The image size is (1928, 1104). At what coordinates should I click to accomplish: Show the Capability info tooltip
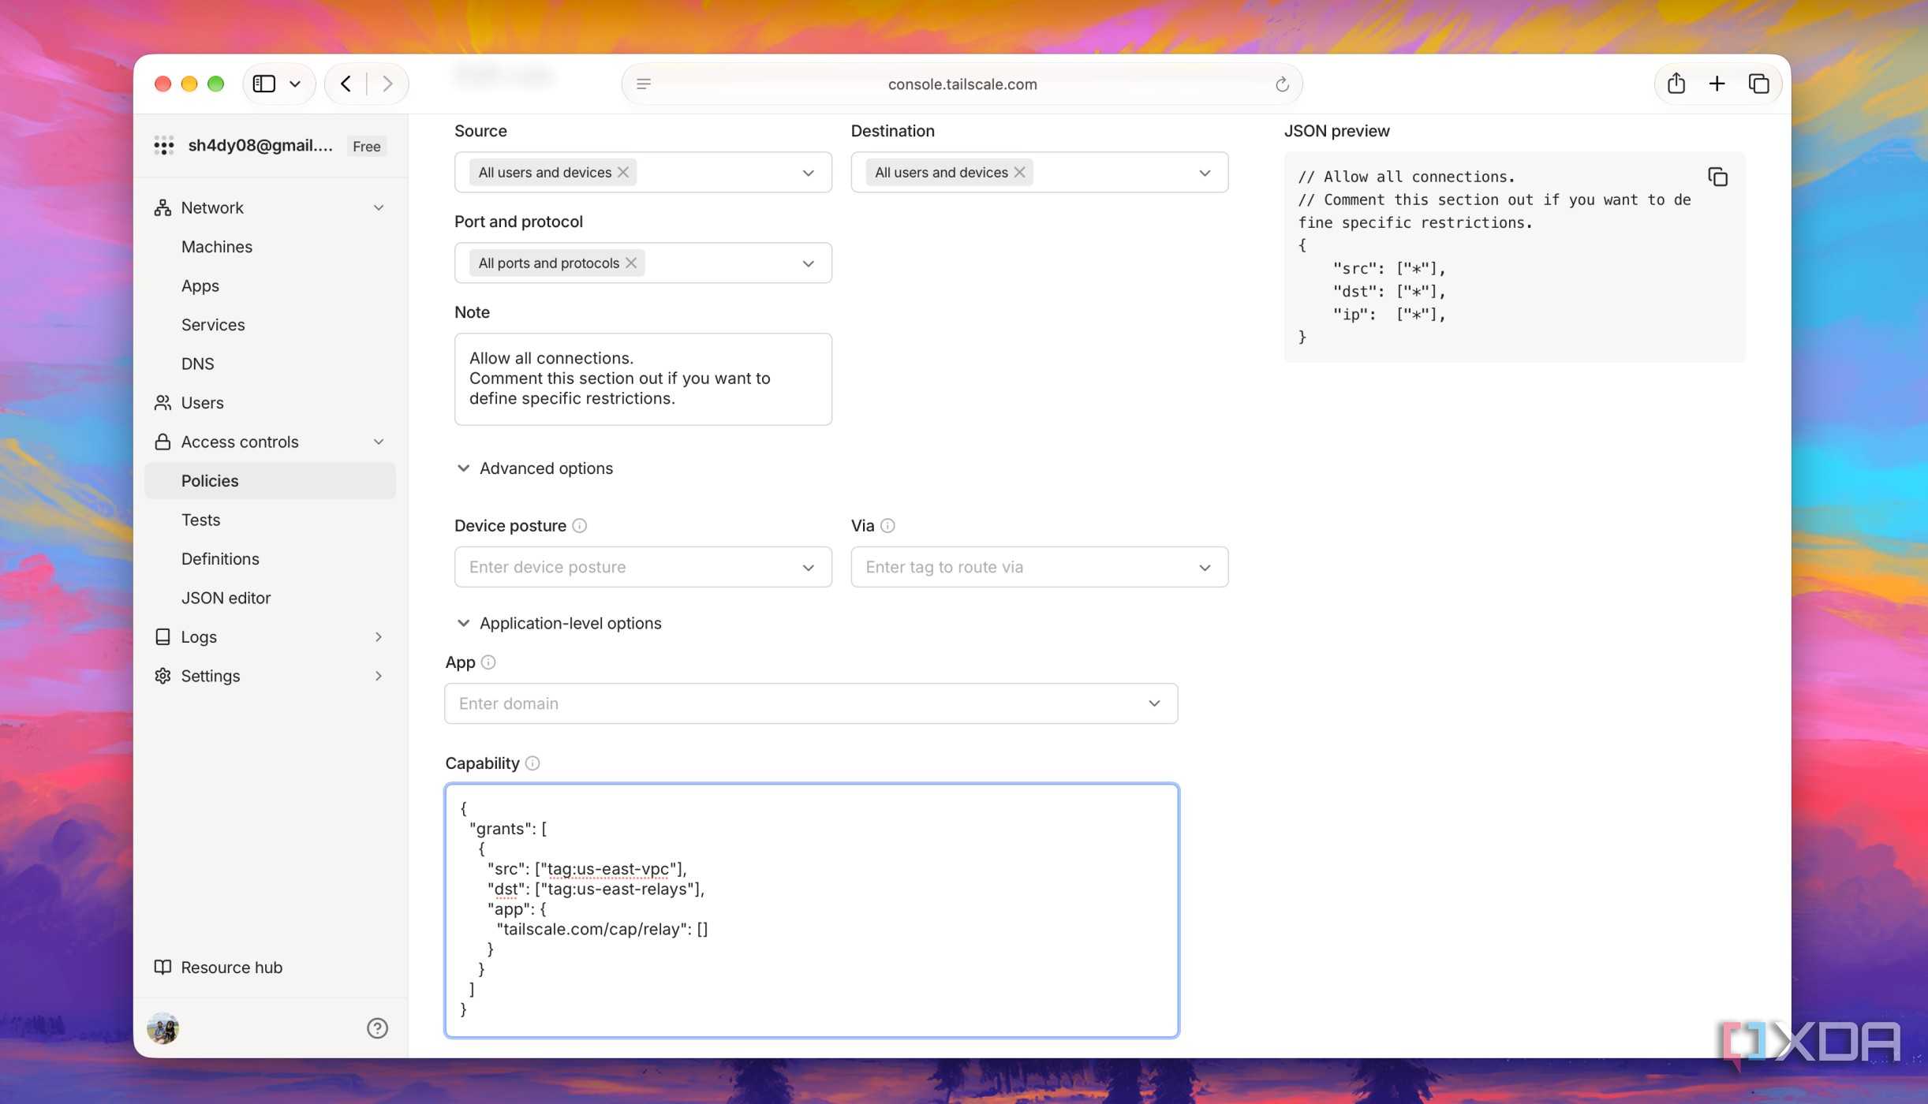pos(532,763)
